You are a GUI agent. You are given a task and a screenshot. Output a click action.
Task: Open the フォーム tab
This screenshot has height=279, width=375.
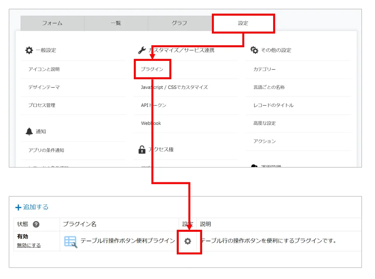tap(52, 23)
